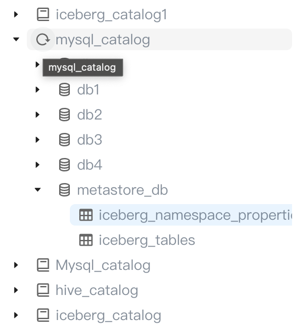Click the iceberg_catalog1 book icon

(x=43, y=15)
